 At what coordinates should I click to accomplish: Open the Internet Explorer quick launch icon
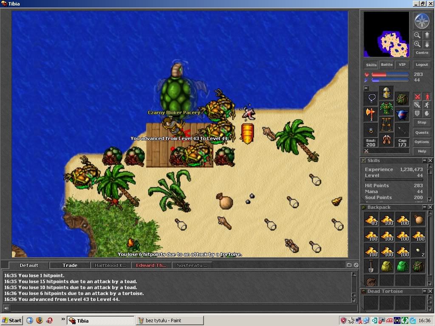[30, 320]
